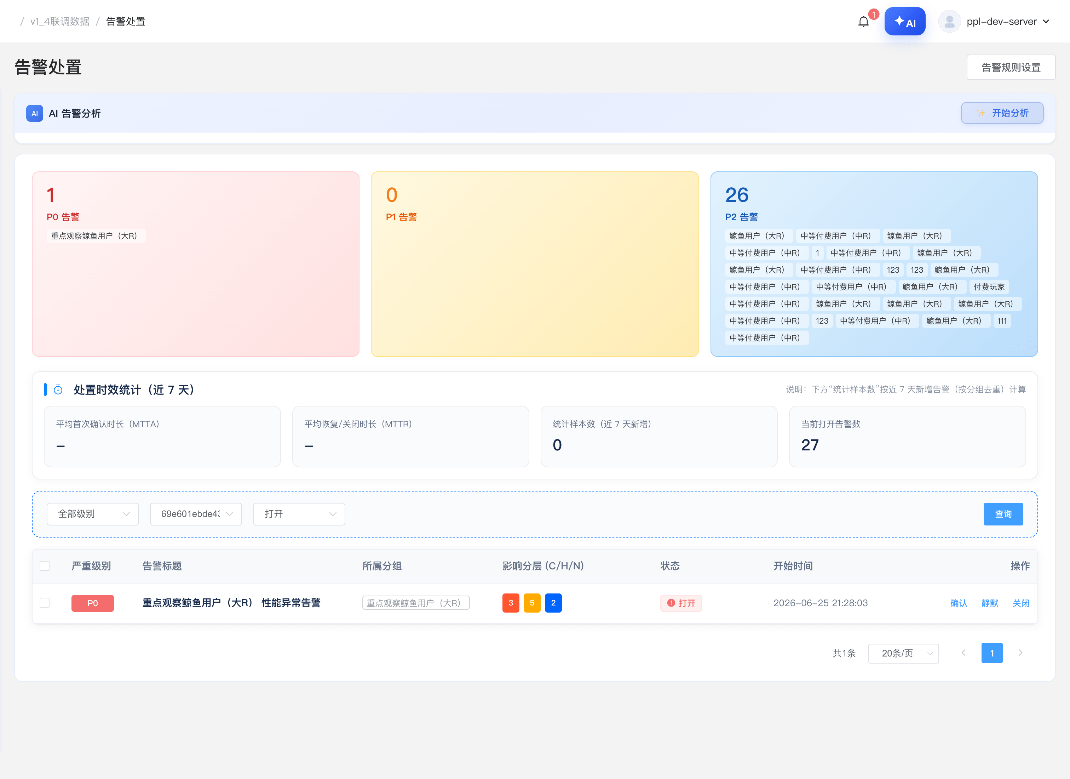This screenshot has height=779, width=1070.
Task: Toggle the select-all checkbox in table header
Action: click(45, 565)
